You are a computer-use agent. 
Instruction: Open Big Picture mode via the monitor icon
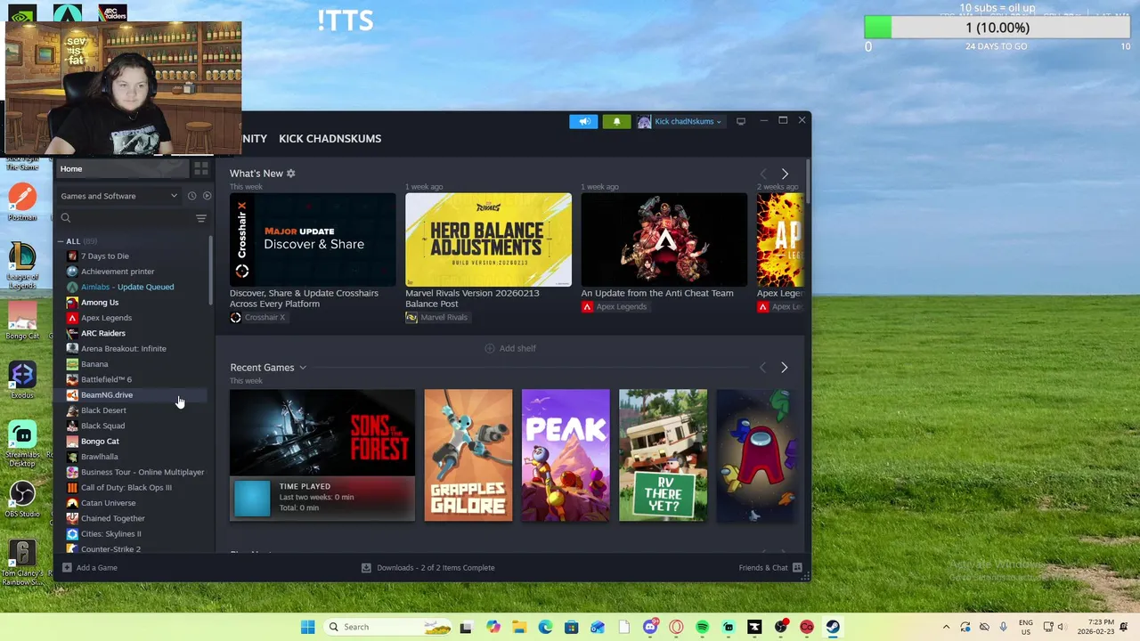click(x=740, y=121)
